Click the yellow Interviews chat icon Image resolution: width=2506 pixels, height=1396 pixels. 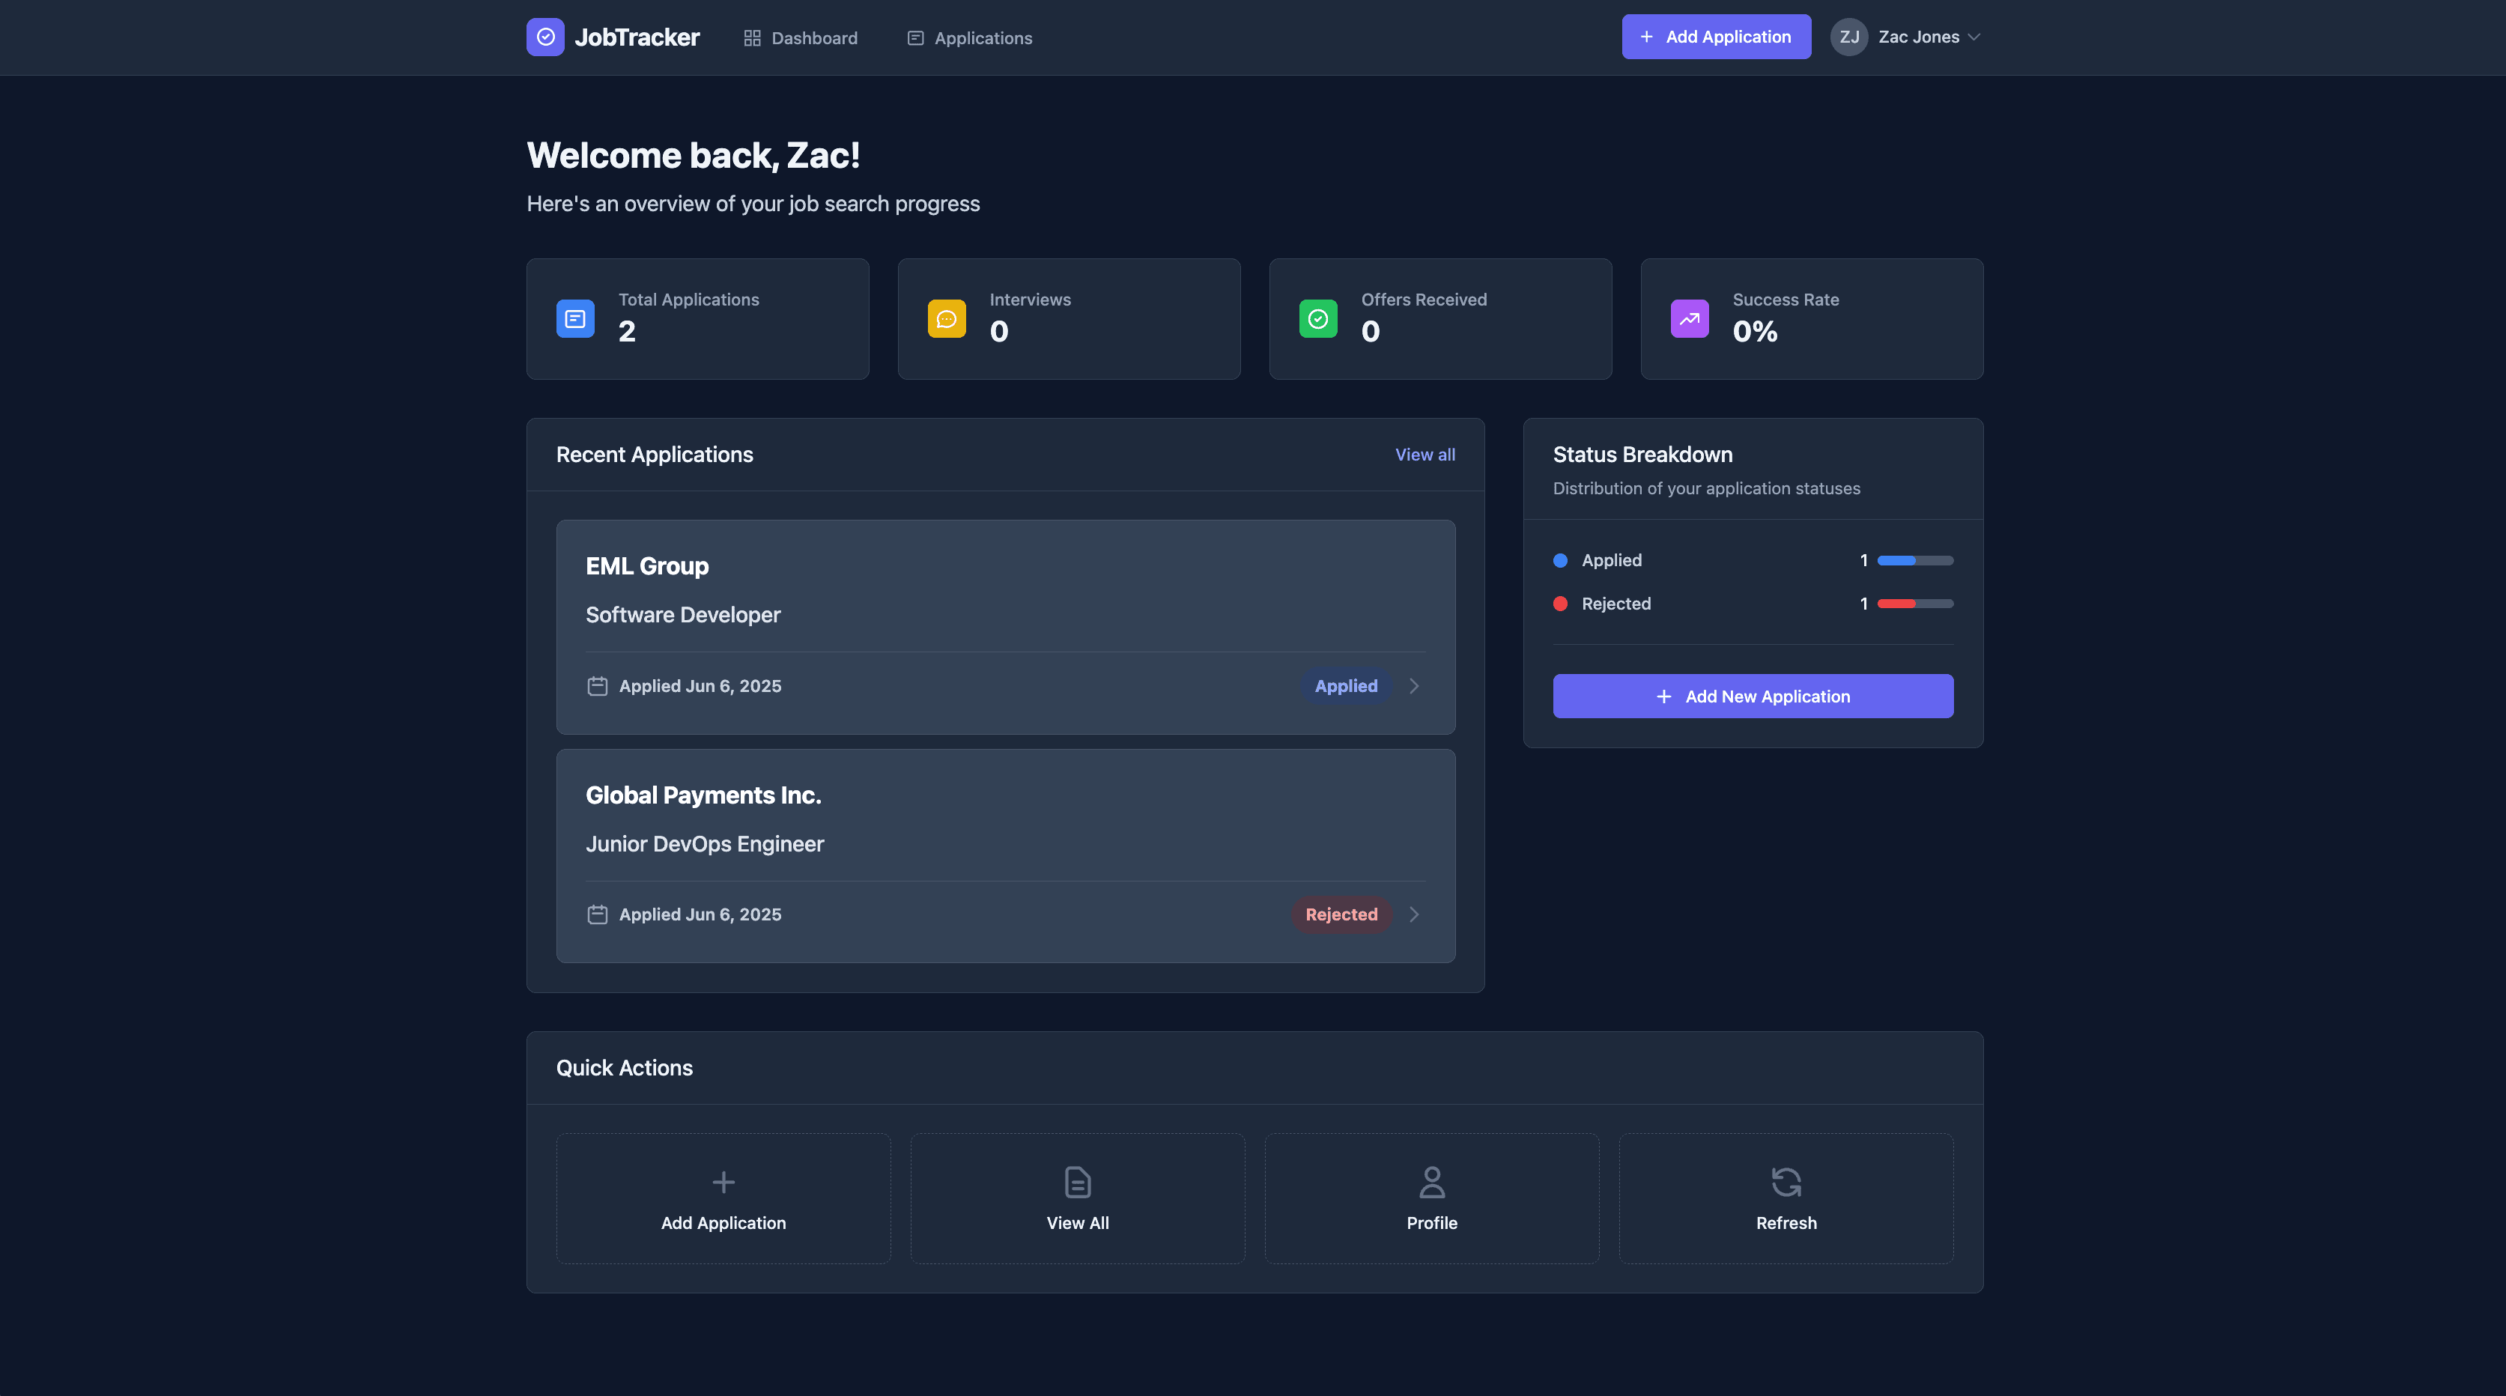pos(947,318)
